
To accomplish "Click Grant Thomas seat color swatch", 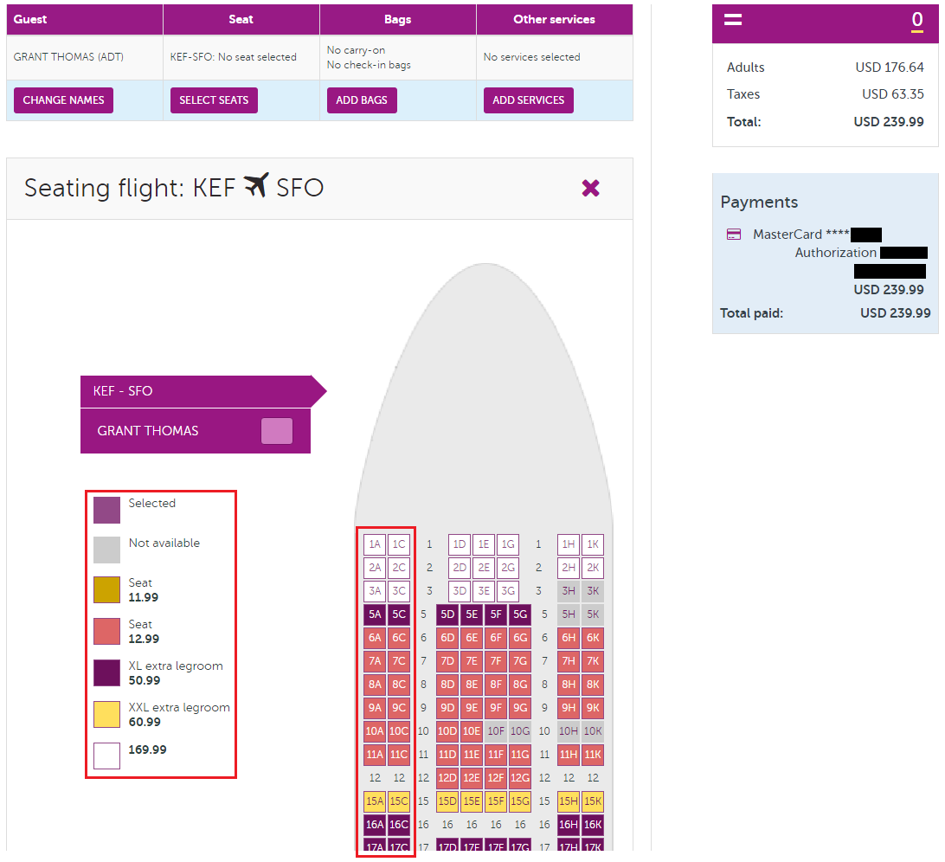I will pyautogui.click(x=277, y=431).
